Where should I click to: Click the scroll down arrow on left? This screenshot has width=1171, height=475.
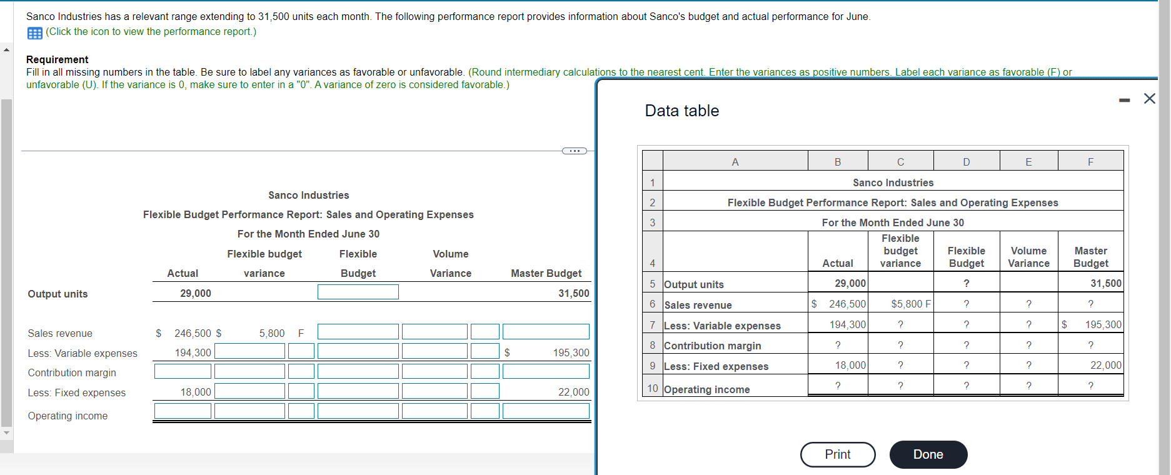pos(6,432)
